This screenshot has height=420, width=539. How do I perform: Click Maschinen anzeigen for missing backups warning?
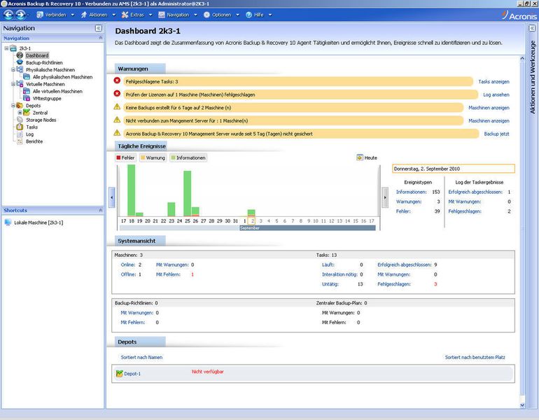(489, 108)
